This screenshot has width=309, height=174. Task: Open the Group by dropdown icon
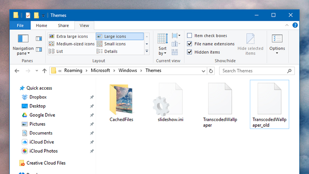[x=176, y=36]
